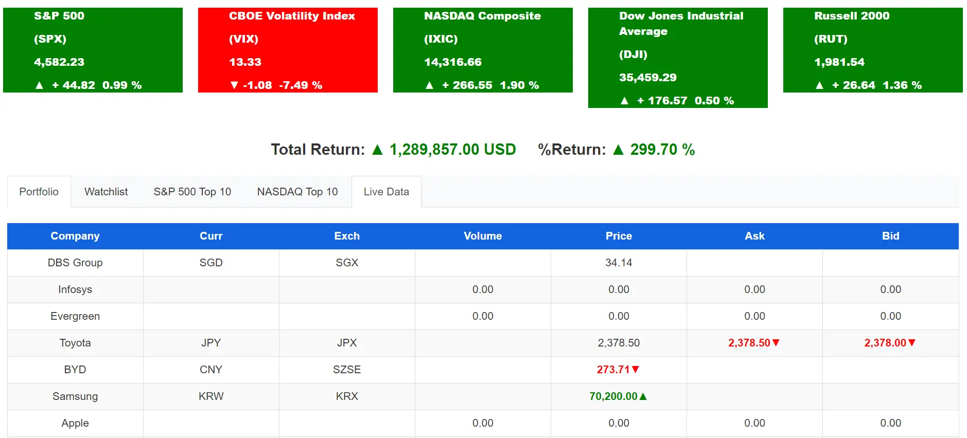Click Infosys Volume value 0.00
Image resolution: width=967 pixels, height=438 pixels.
click(x=483, y=289)
